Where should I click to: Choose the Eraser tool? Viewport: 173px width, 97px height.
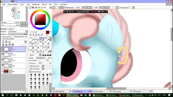(x=37, y=51)
